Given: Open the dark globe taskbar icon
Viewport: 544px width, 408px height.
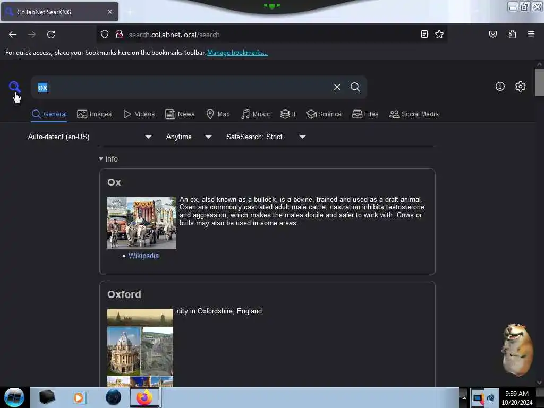Looking at the screenshot, I should (114, 397).
